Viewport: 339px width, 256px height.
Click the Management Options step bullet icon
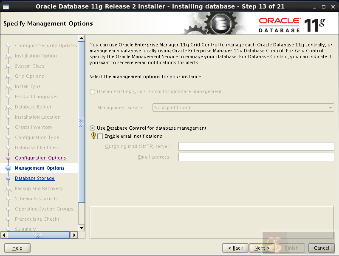[8, 168]
